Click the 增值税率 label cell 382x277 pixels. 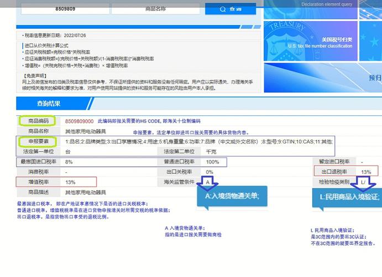coord(39,182)
